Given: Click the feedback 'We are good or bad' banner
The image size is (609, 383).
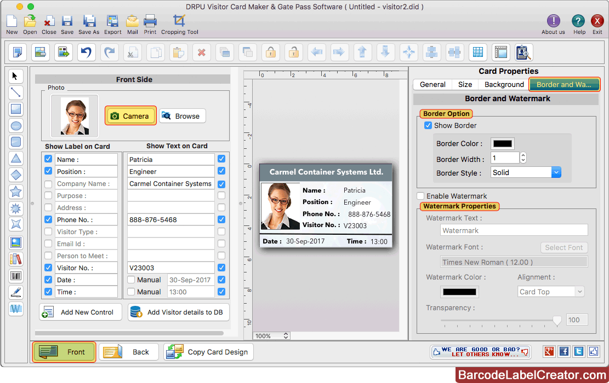Looking at the screenshot, I should 481,352.
